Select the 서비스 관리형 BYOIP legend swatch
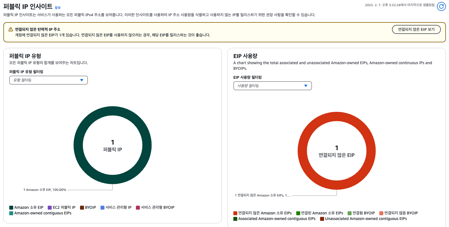The height and width of the screenshot is (227, 449). coord(138,208)
